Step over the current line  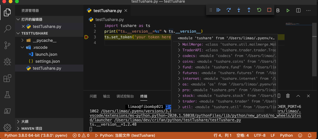[x=229, y=10]
